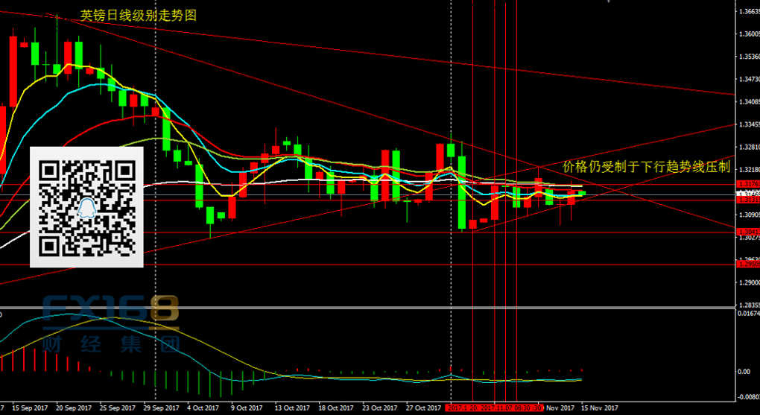
Task: Click the 0.01674 MACD axis label
Action: [747, 314]
